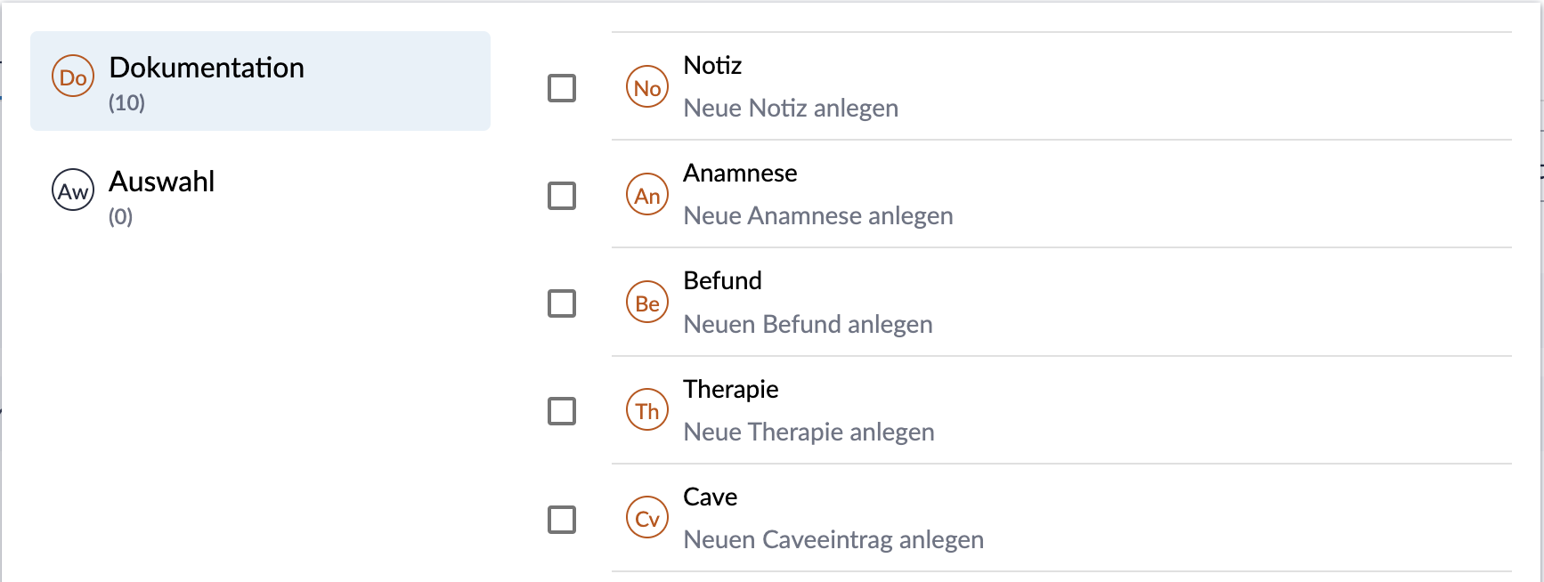This screenshot has width=1544, height=582.
Task: Click 'Neuen Caveeintrag anlegen' subtitle
Action: click(833, 539)
